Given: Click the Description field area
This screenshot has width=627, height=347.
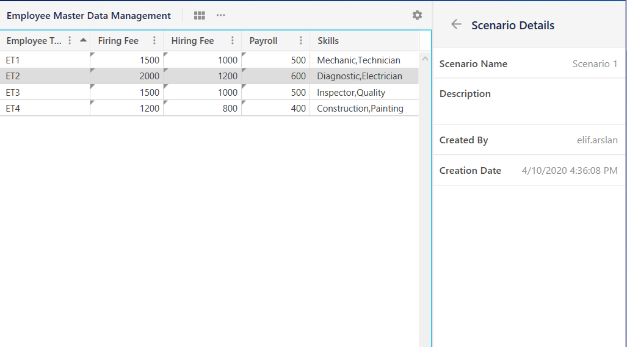Looking at the screenshot, I should coord(529,101).
